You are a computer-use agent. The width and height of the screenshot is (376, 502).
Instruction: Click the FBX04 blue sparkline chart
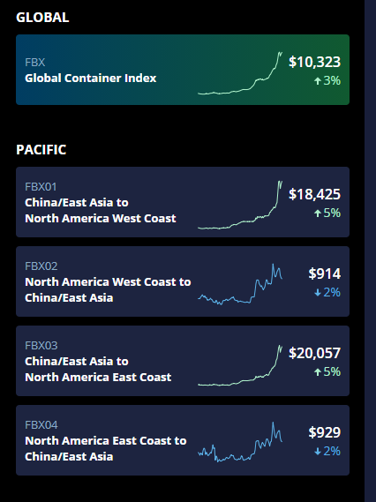pyautogui.click(x=240, y=442)
